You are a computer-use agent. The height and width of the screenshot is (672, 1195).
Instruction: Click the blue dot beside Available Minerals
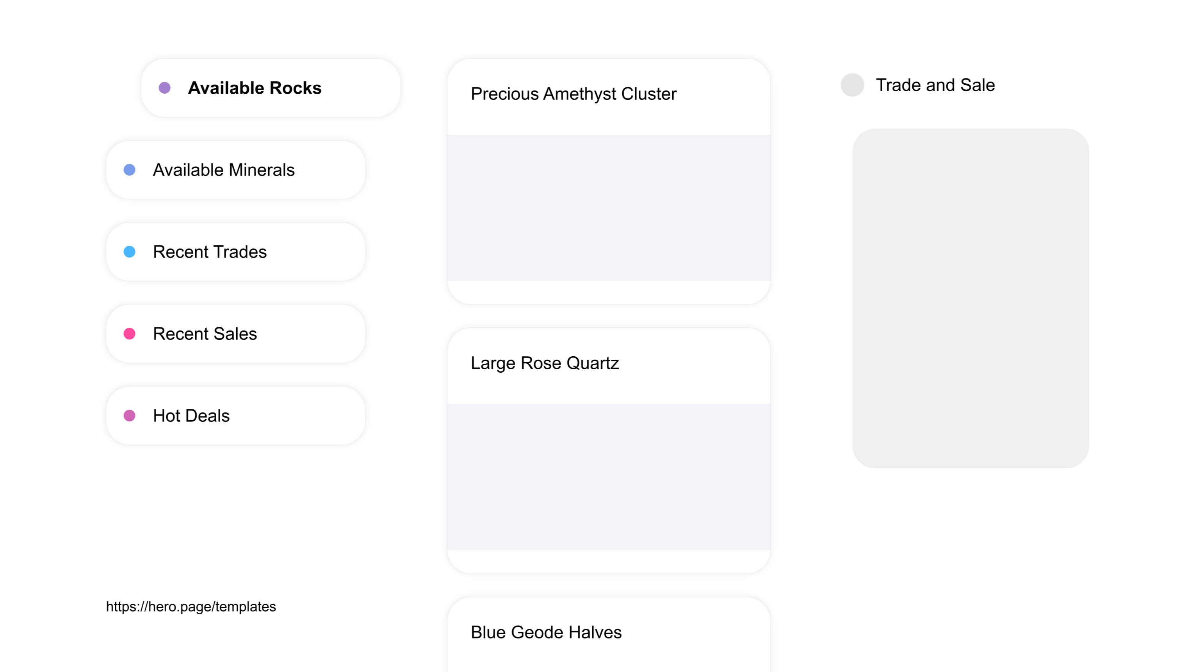129,170
